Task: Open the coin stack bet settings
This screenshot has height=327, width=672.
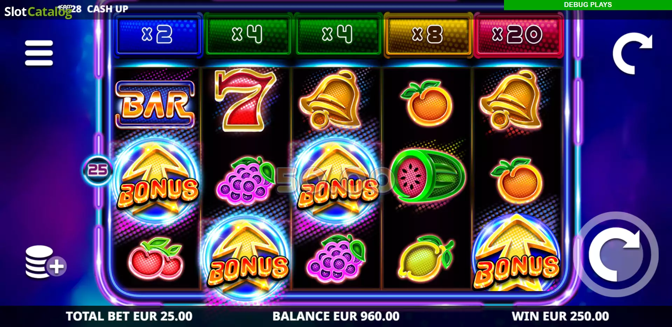Action: click(x=45, y=262)
